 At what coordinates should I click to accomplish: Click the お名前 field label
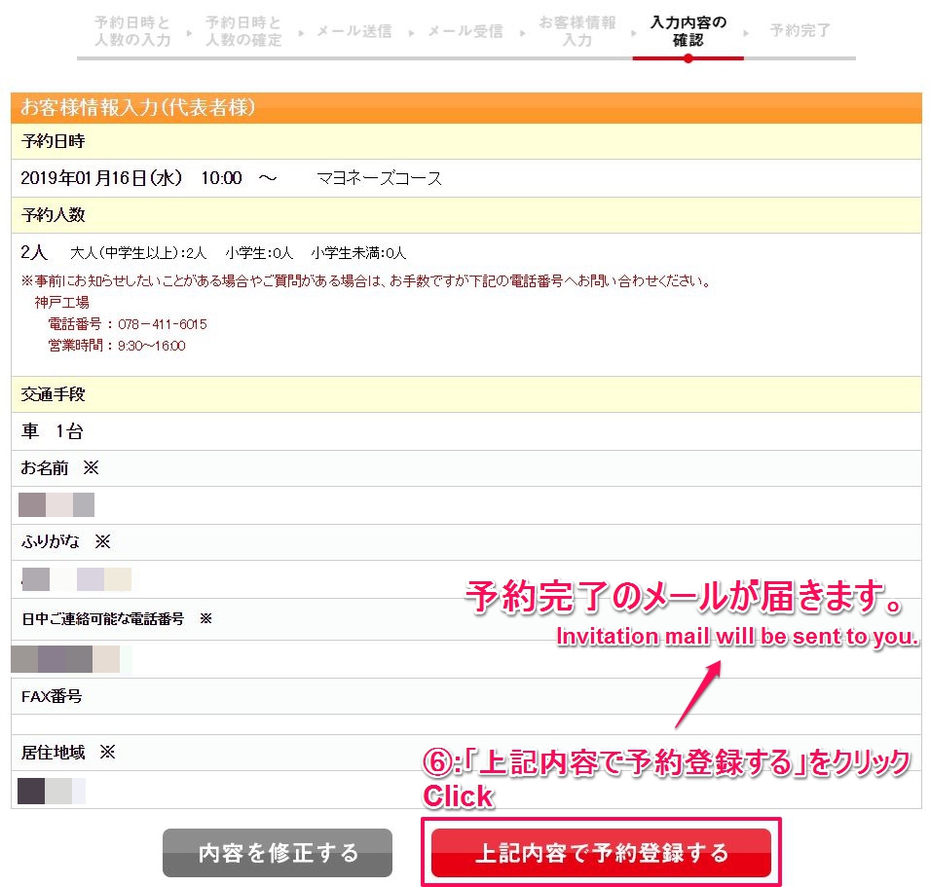(45, 468)
